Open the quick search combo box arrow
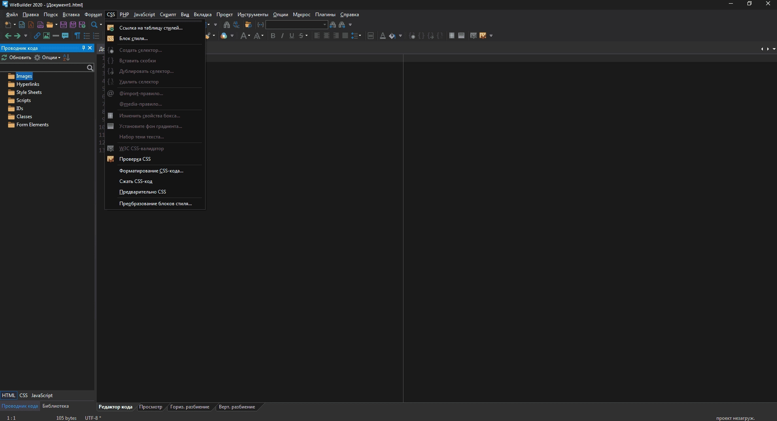Viewport: 777px width, 421px height. 325,25
